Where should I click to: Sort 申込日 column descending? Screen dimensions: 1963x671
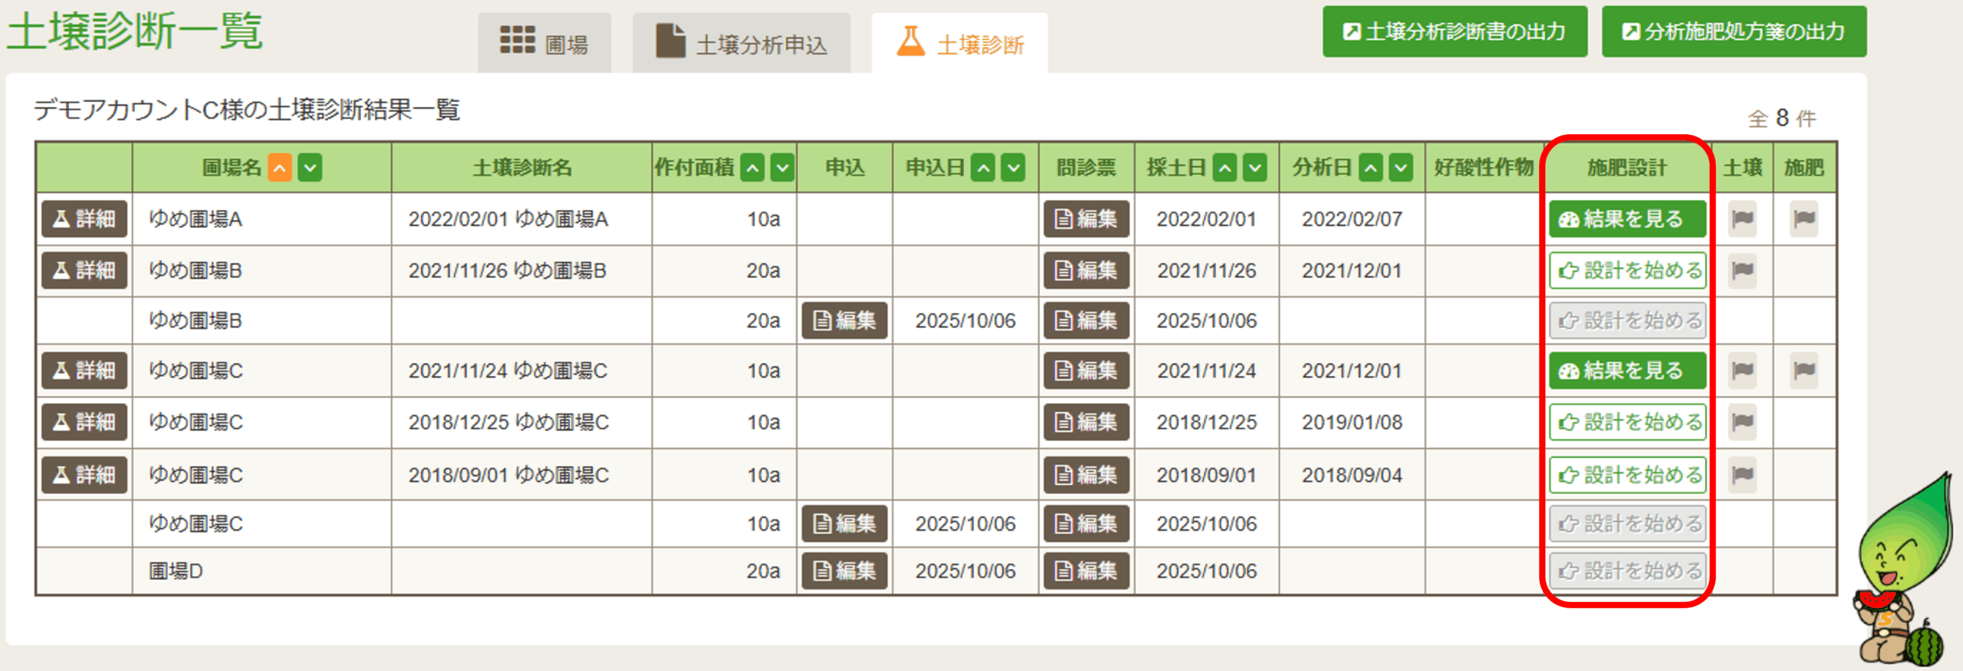pyautogui.click(x=1013, y=167)
